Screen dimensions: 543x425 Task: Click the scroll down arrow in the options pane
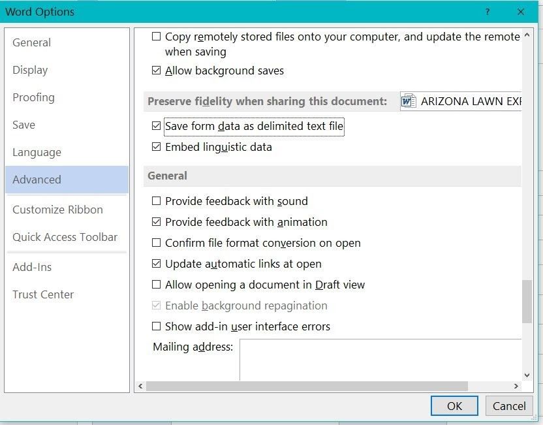[527, 375]
